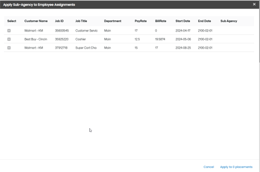Click Apply to 0 placements

pos(236,167)
